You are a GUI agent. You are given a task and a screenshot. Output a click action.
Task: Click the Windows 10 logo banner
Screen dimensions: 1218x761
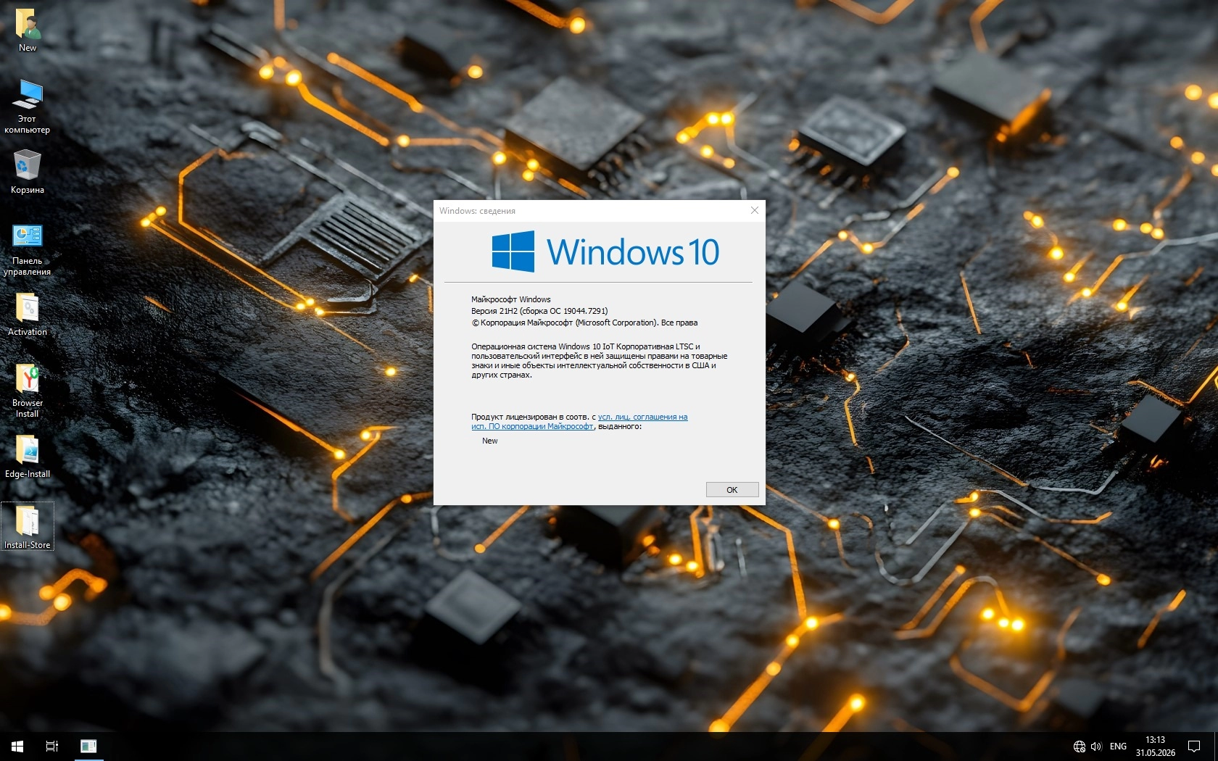point(605,251)
